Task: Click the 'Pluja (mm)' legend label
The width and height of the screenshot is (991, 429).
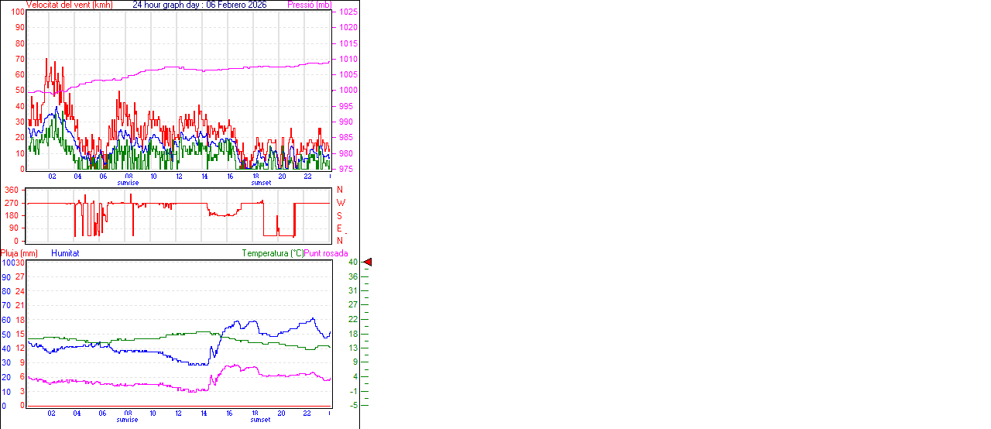Action: tap(19, 253)
